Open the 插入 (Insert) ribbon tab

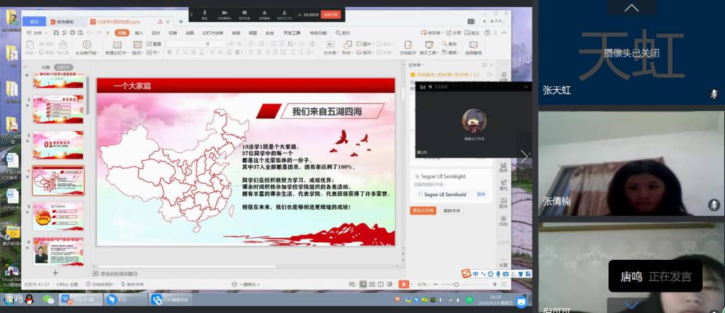(x=139, y=33)
